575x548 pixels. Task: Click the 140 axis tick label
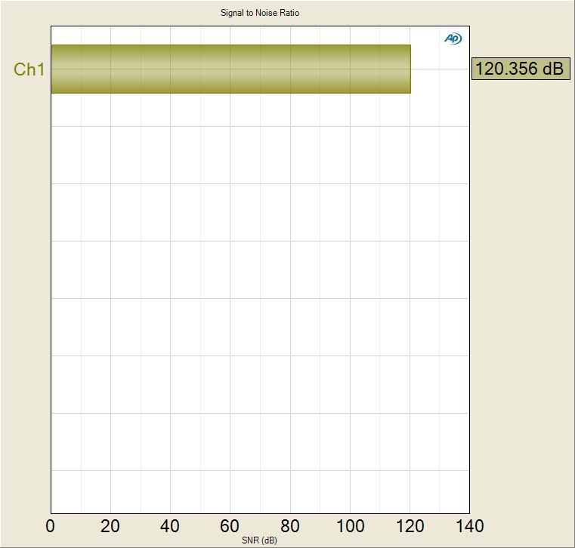click(x=470, y=526)
